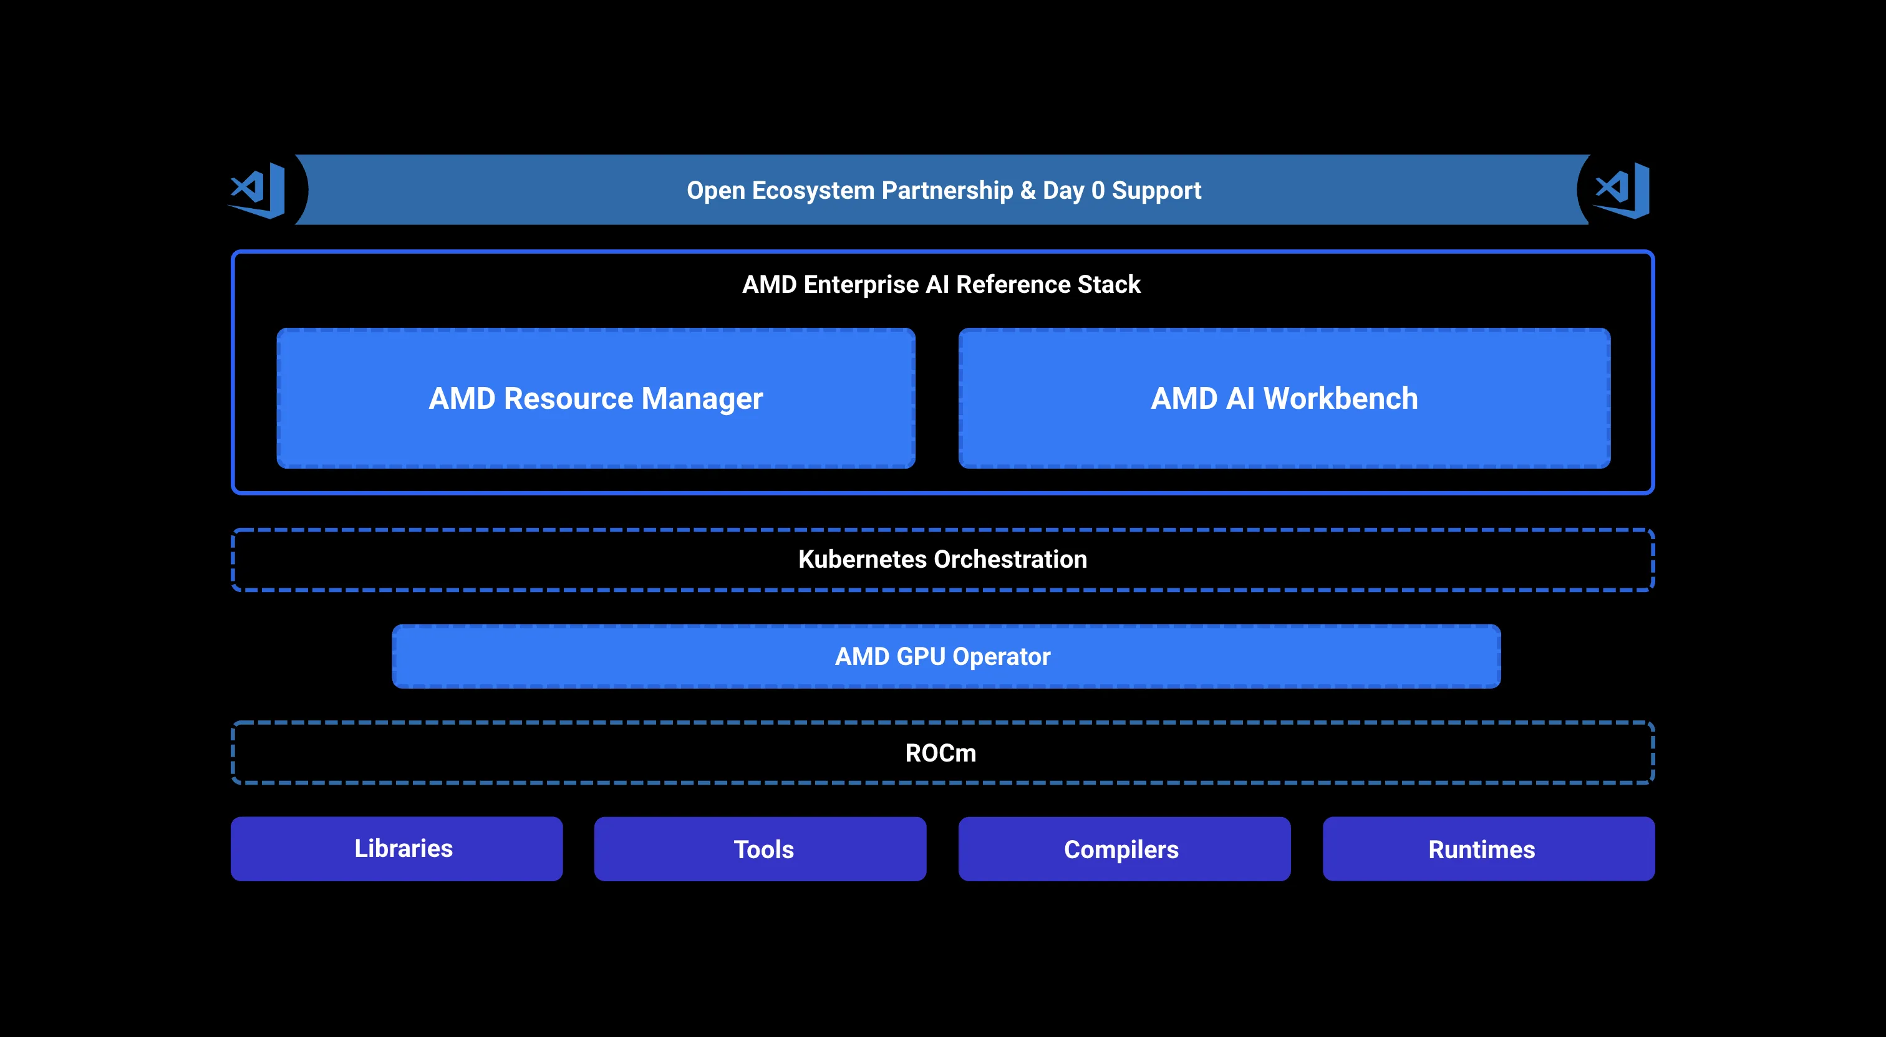Open the Tools block

pyautogui.click(x=760, y=849)
